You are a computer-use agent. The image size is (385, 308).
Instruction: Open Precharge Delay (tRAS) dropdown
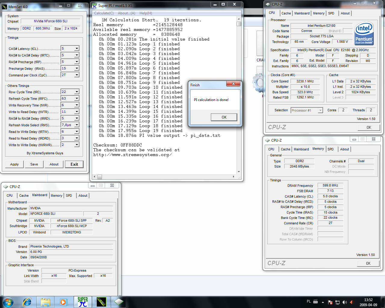(x=77, y=68)
